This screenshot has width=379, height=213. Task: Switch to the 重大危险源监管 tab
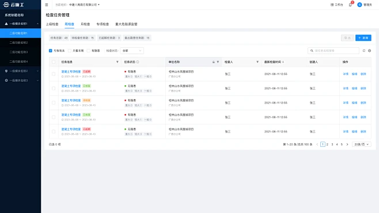point(126,24)
